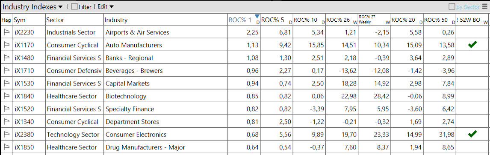This screenshot has height=155, width=490.
Task: Flag the Drug Manufacturers - Major row
Action: (6, 147)
